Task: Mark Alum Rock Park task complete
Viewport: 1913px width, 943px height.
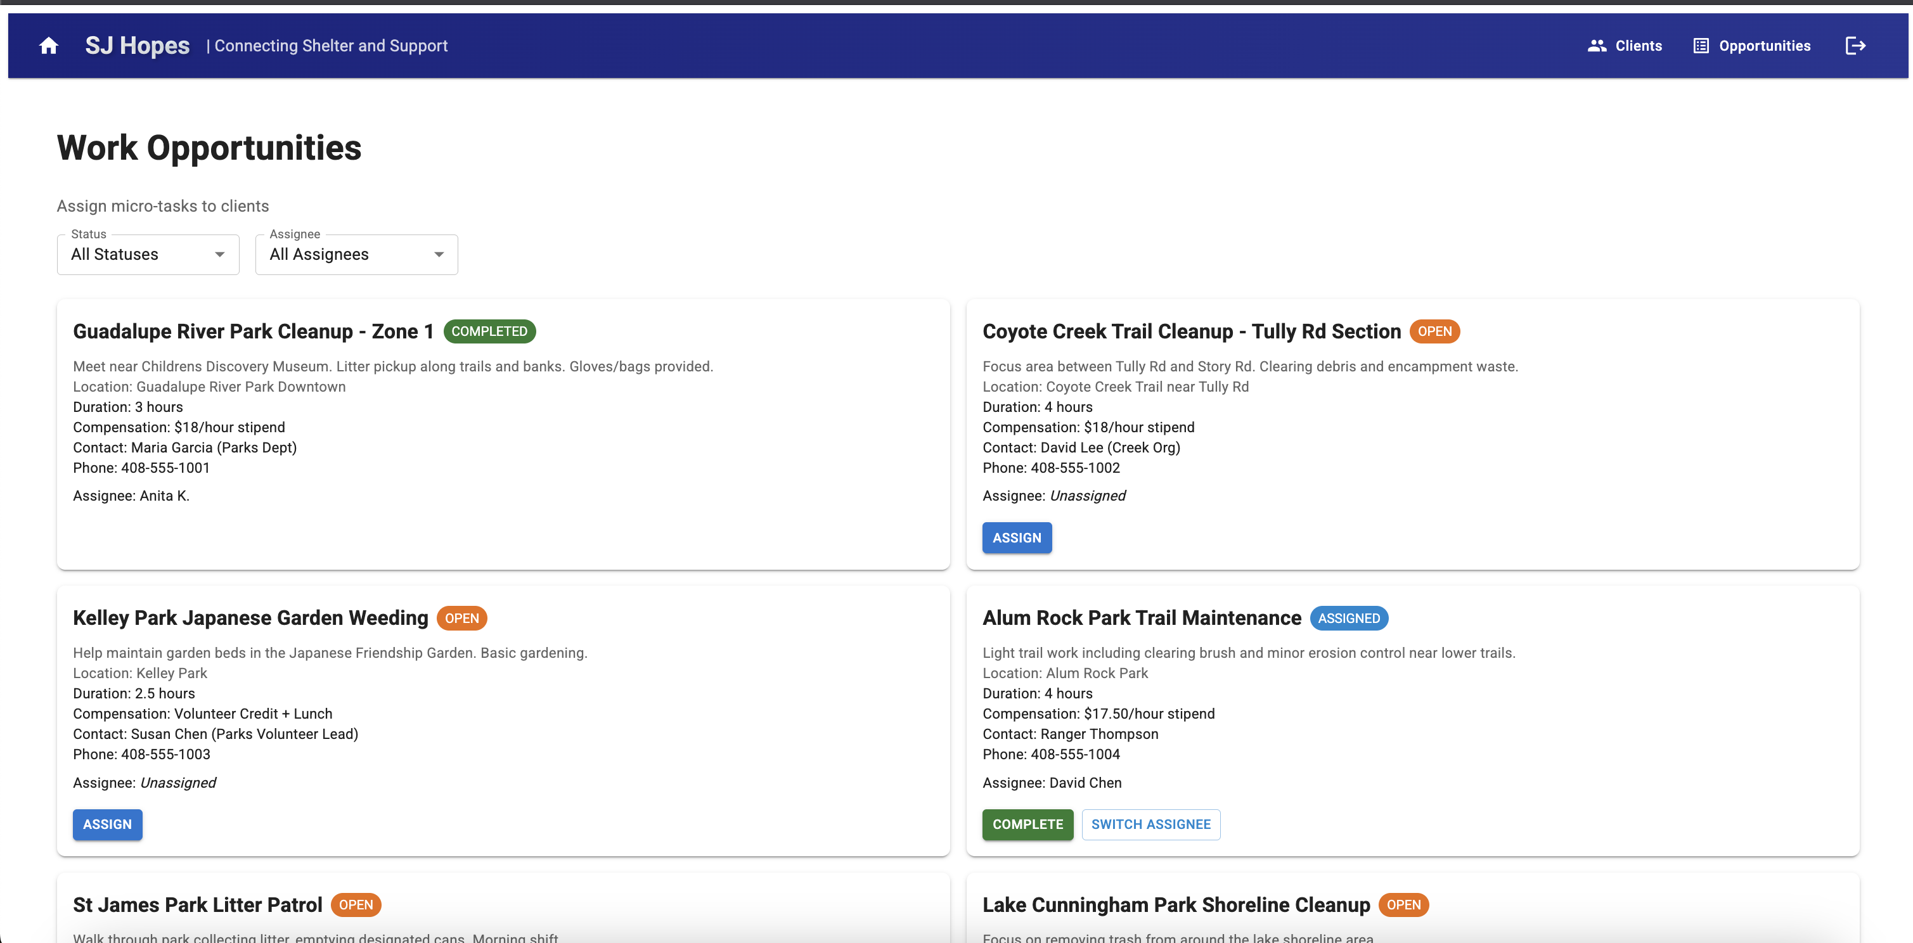Action: [1027, 824]
